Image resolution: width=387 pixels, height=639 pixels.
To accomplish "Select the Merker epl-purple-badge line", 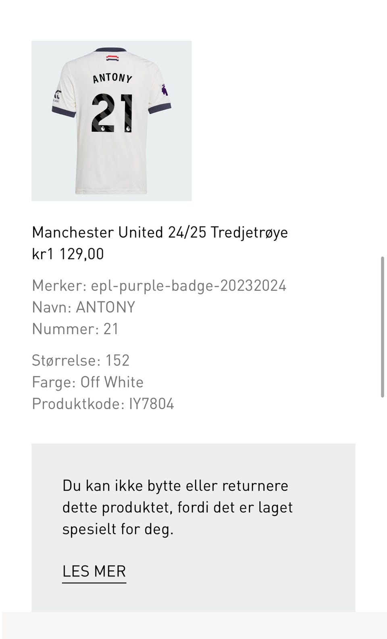I will click(159, 286).
